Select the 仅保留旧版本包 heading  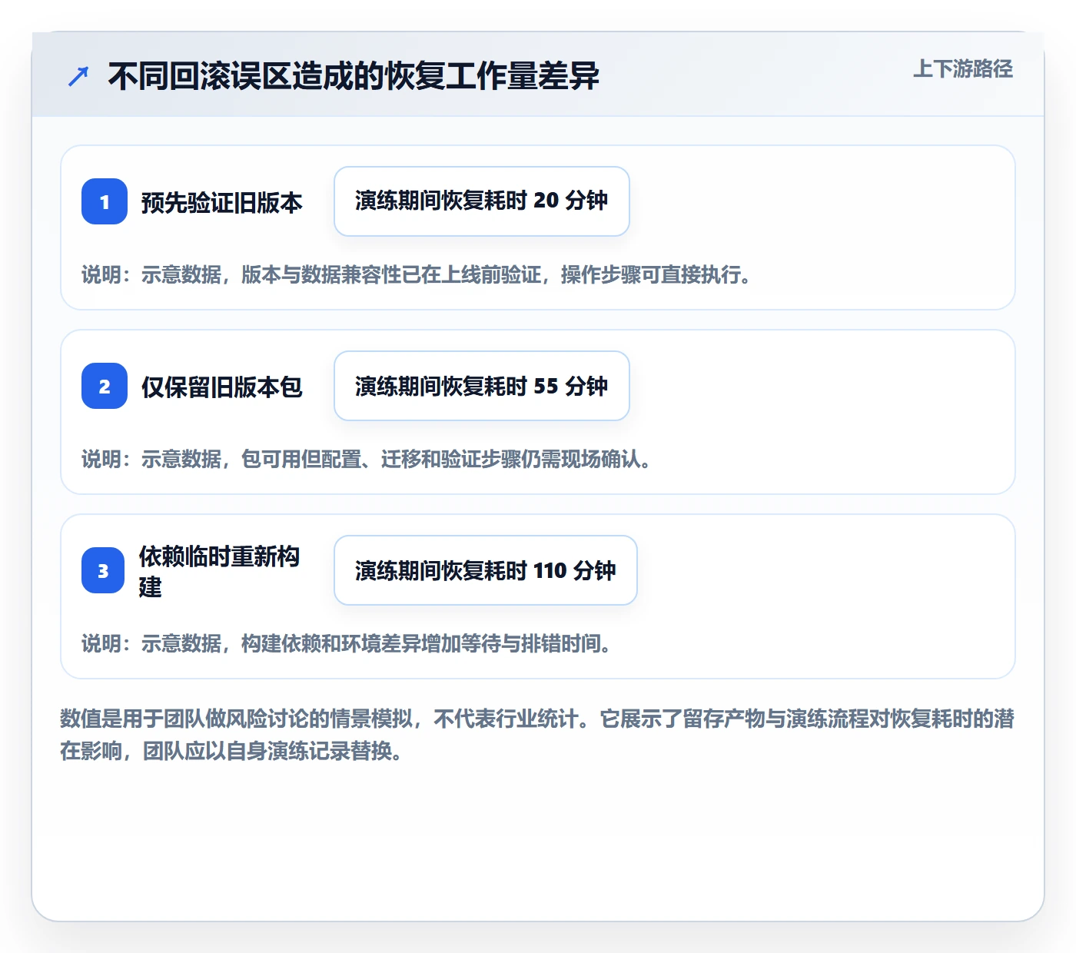(222, 387)
